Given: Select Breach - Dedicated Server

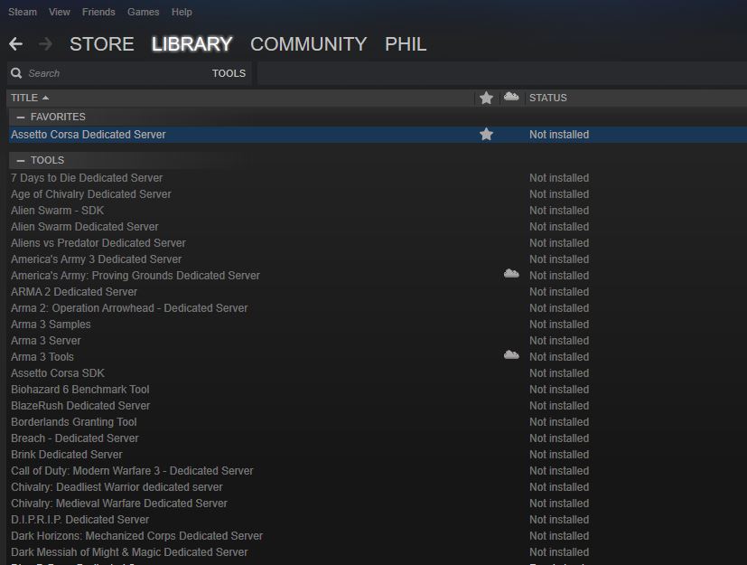Looking at the screenshot, I should point(75,438).
